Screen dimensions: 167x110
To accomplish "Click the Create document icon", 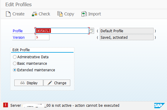I will pyautogui.click(x=8, y=14).
